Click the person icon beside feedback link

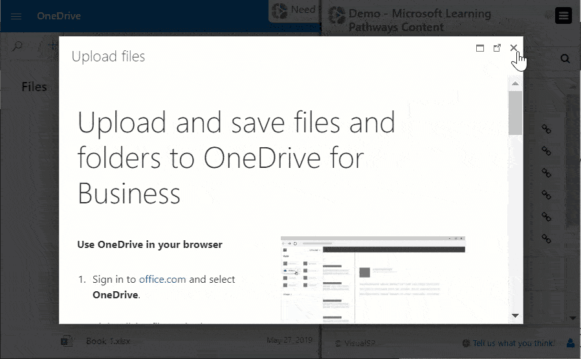(571, 343)
